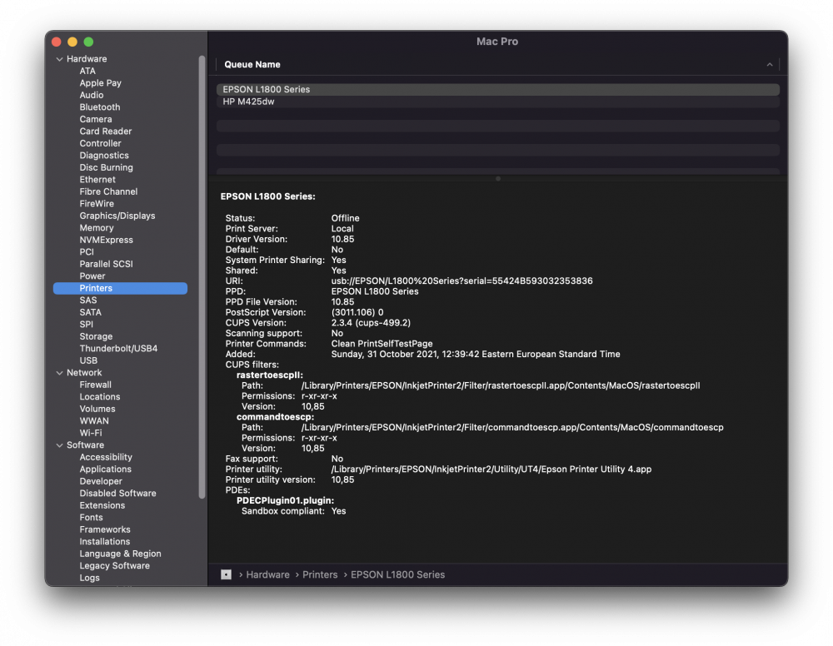Select Card Reader in the sidebar
This screenshot has width=833, height=646.
[x=106, y=131]
